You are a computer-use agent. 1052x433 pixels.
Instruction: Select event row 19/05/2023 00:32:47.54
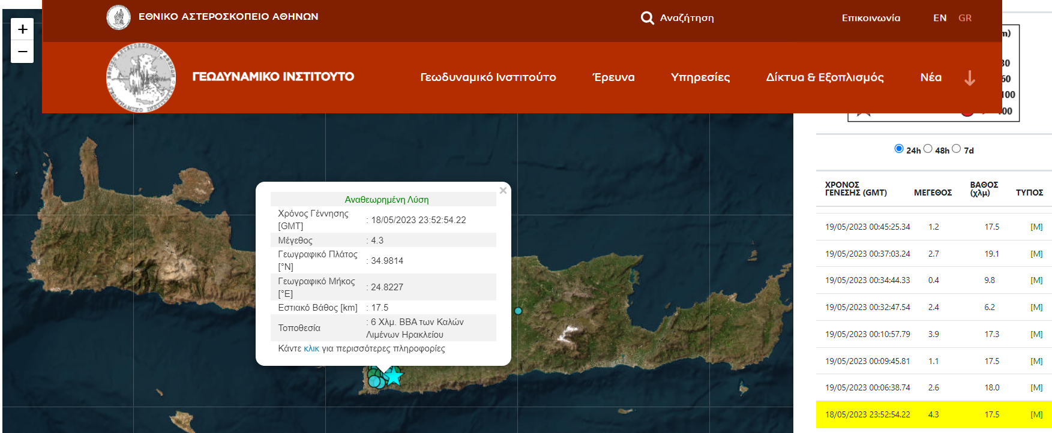(x=934, y=307)
